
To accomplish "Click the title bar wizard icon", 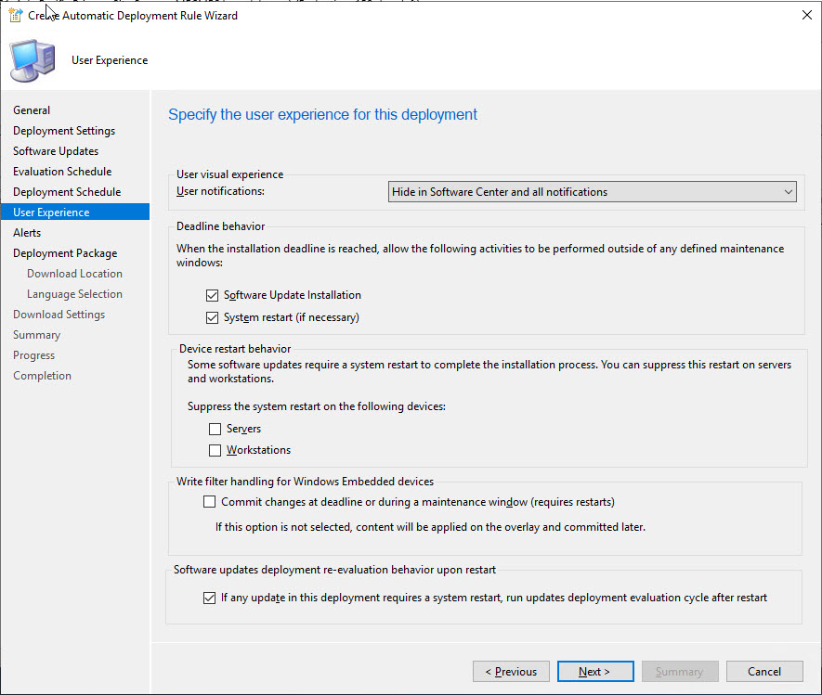I will point(15,15).
